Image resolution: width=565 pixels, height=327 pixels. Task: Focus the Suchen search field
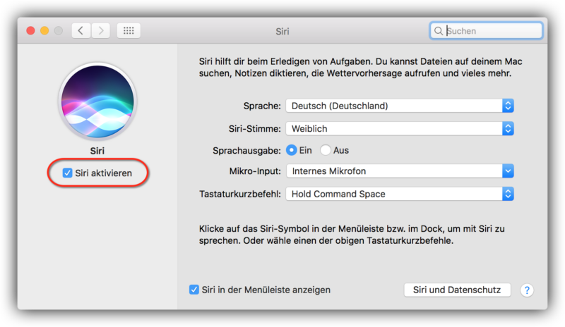[x=486, y=31]
